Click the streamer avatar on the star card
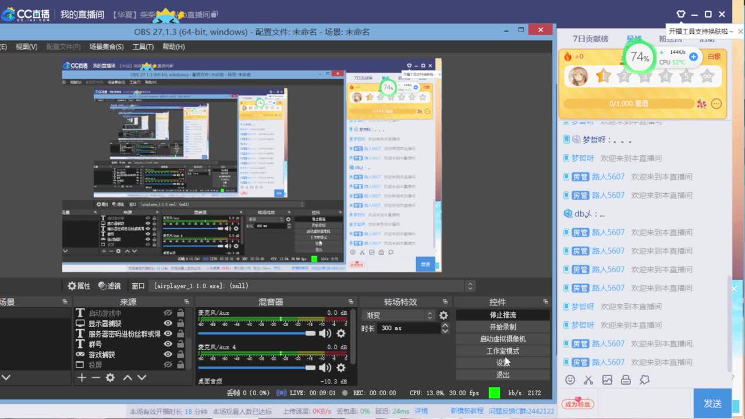This screenshot has height=419, width=745. click(578, 77)
